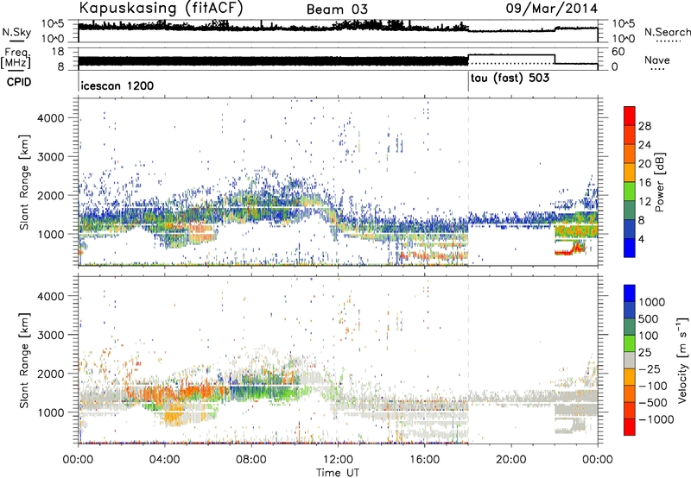Screen dimensions: 691x478
Task: Click the Power [dB] color bar title
Action: [x=660, y=182]
